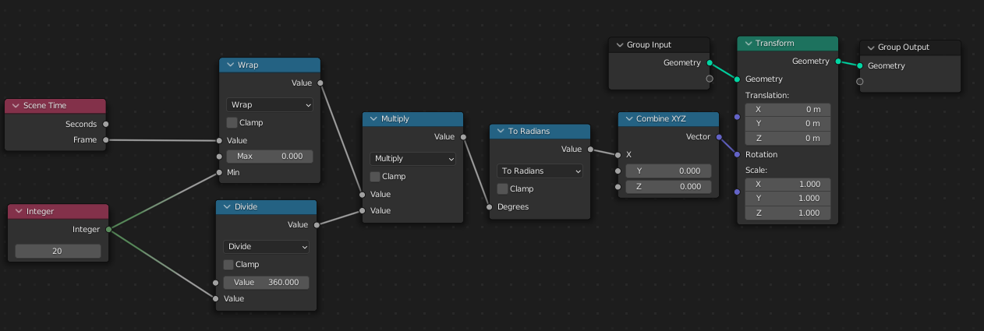Image resolution: width=984 pixels, height=331 pixels.
Task: Select the Scene Time node header title
Action: [44, 106]
